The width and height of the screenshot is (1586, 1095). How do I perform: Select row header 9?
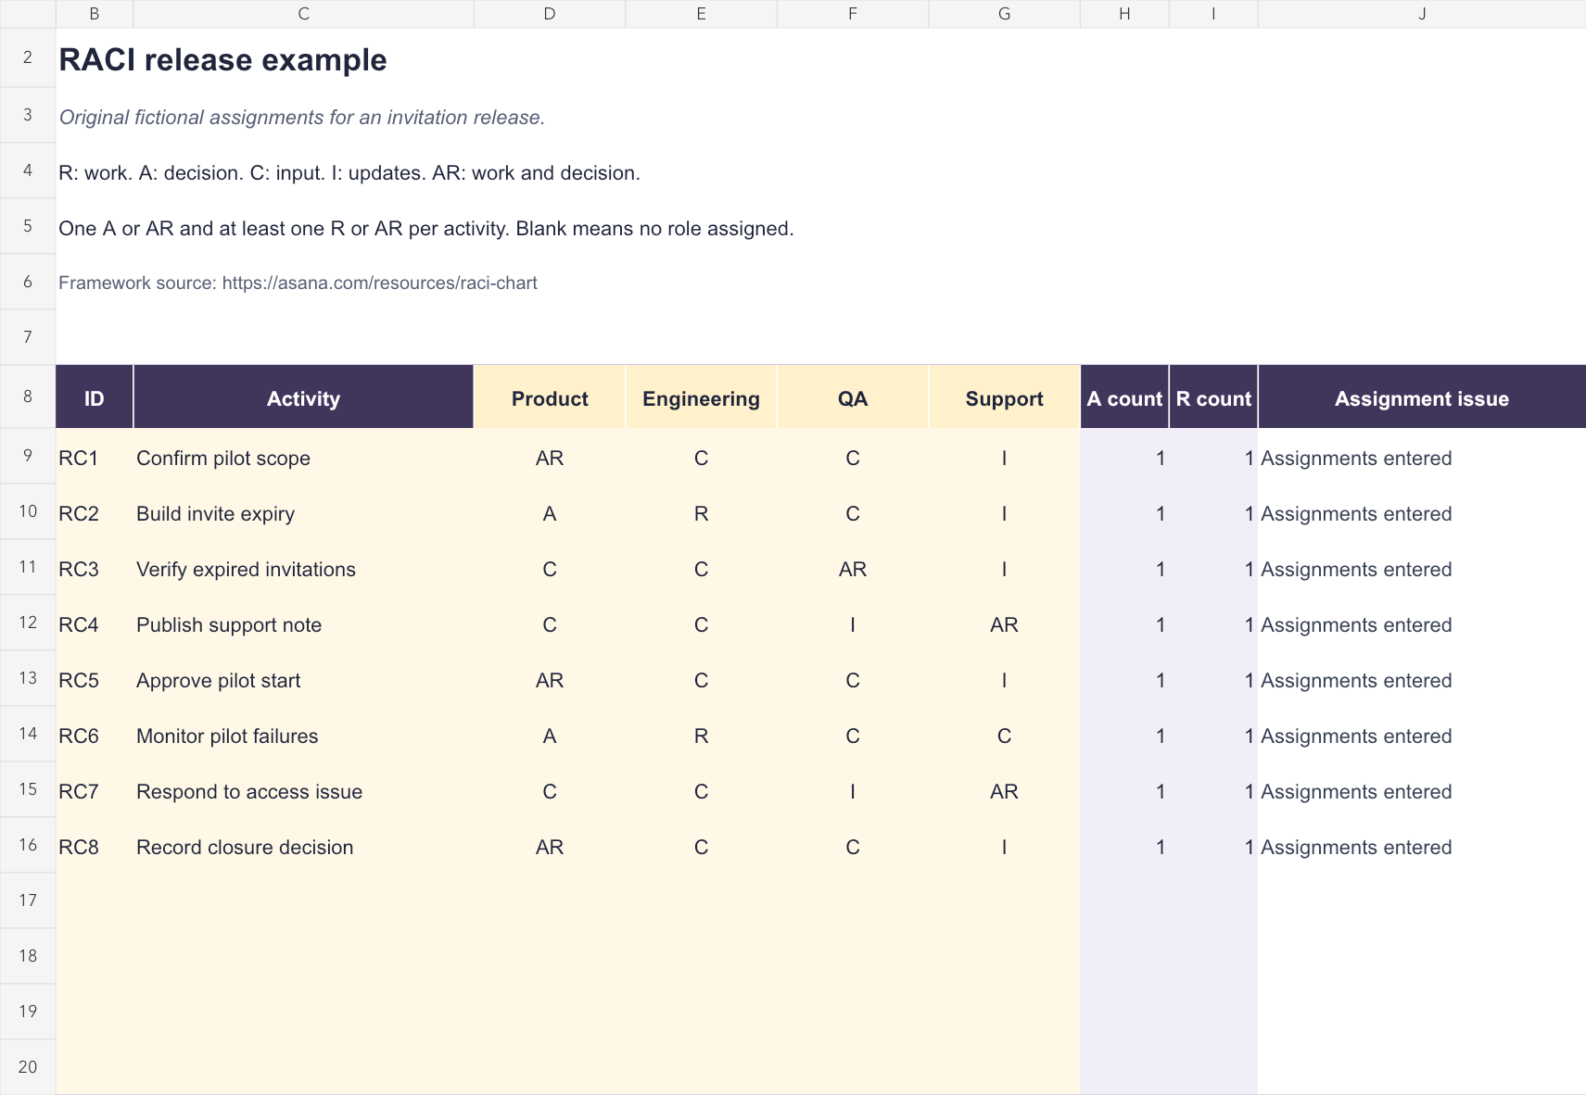click(x=28, y=456)
